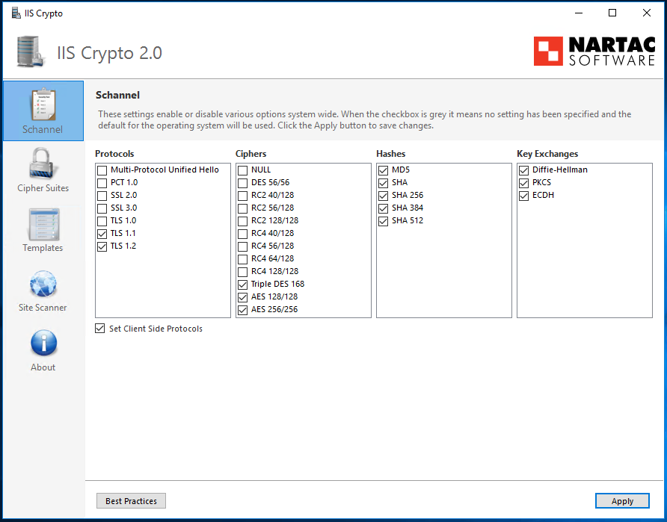Toggle Set Client Side Protocols
The height and width of the screenshot is (522, 667).
coord(100,329)
